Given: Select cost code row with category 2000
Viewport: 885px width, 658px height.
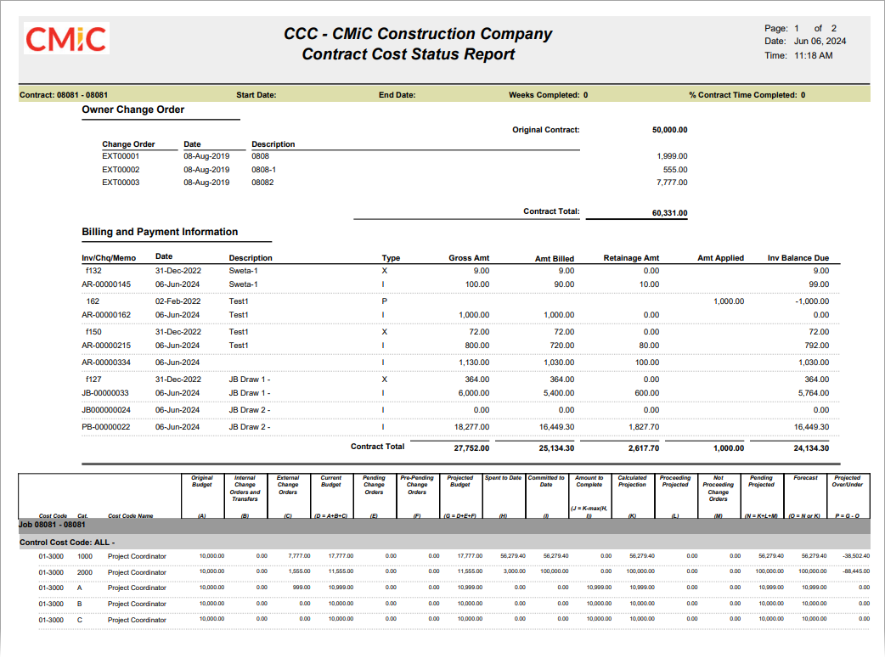Looking at the screenshot, I should click(x=454, y=572).
